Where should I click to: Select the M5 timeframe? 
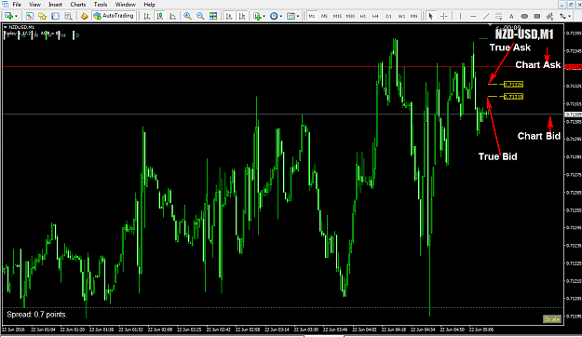324,16
